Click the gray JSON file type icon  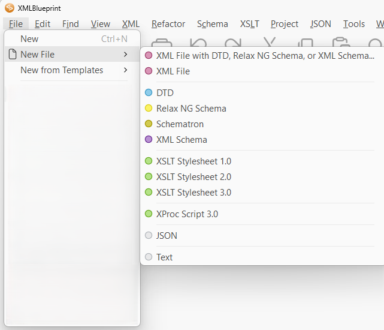[149, 236]
